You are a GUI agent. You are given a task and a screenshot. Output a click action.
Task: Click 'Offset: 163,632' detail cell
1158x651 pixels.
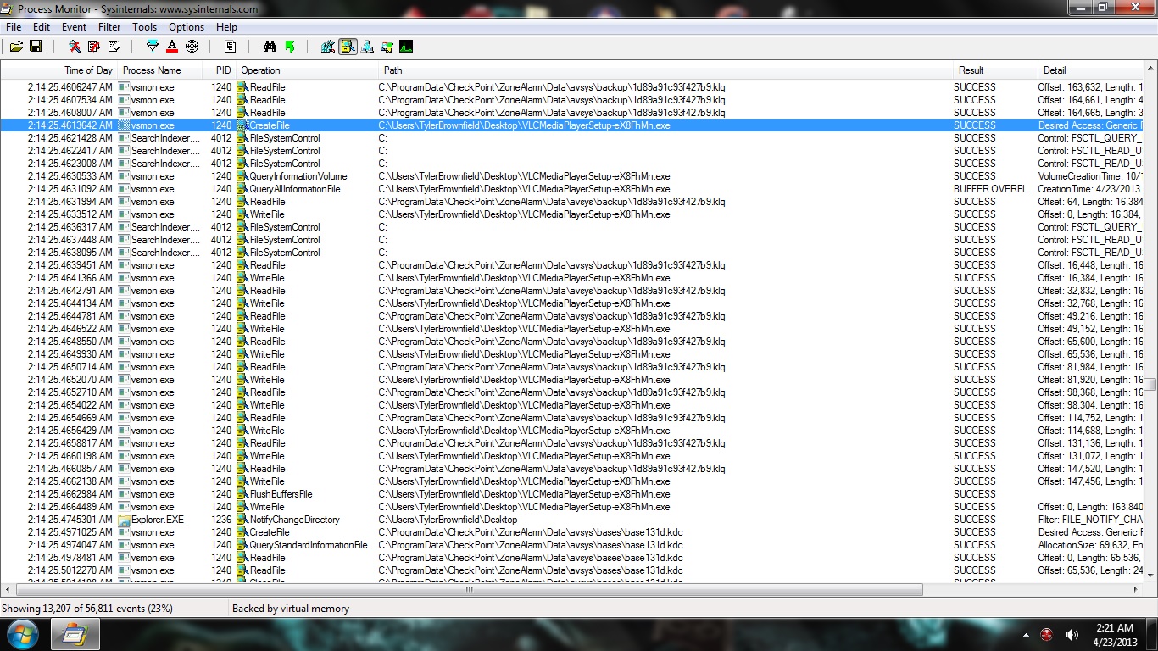coord(1091,87)
